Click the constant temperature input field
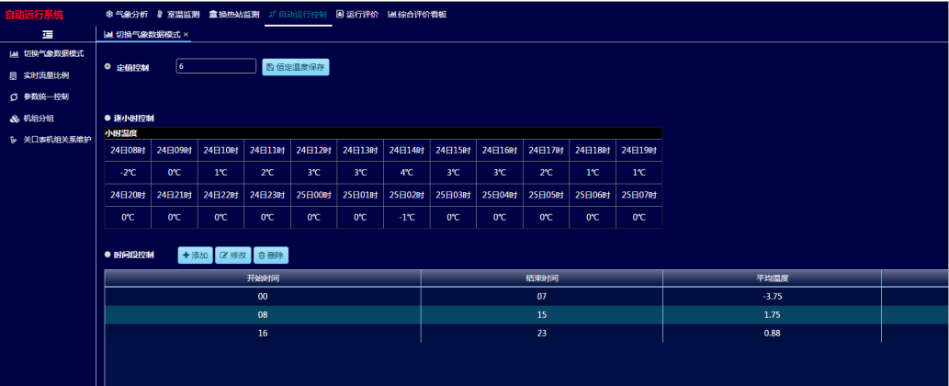 pos(216,66)
